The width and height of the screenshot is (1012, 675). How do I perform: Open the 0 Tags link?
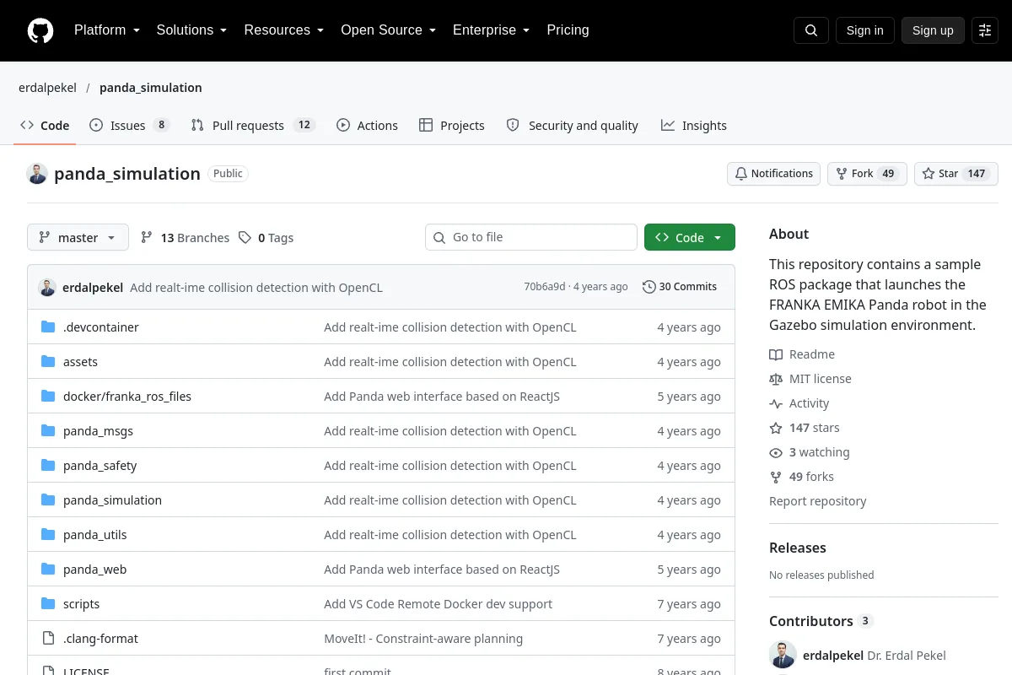(266, 238)
